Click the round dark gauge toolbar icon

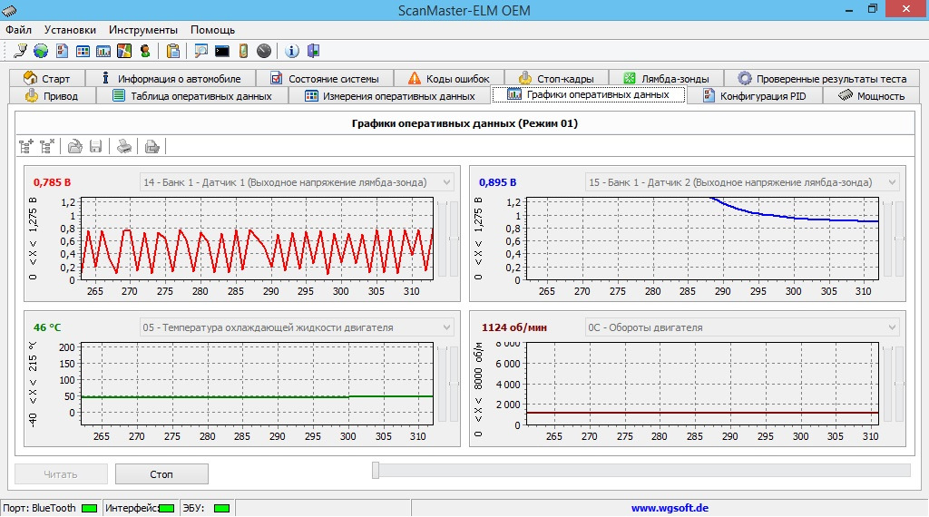point(264,51)
